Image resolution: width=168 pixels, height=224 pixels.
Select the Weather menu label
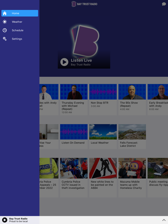17,22
